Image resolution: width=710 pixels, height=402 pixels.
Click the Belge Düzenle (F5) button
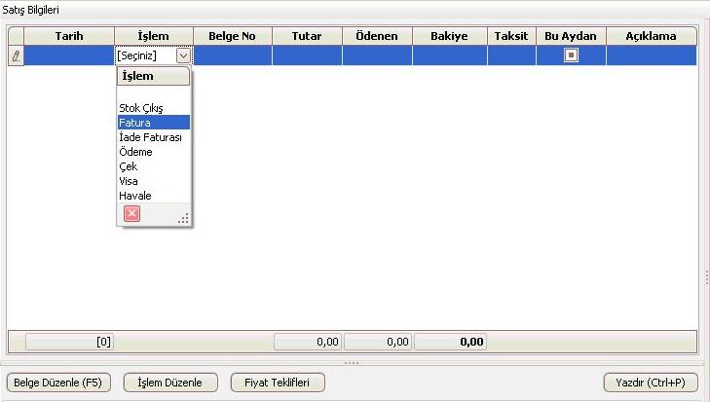pos(58,383)
